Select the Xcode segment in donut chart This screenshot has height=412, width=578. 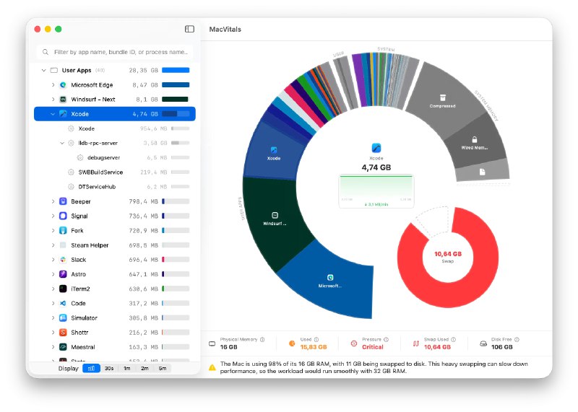[x=274, y=154]
